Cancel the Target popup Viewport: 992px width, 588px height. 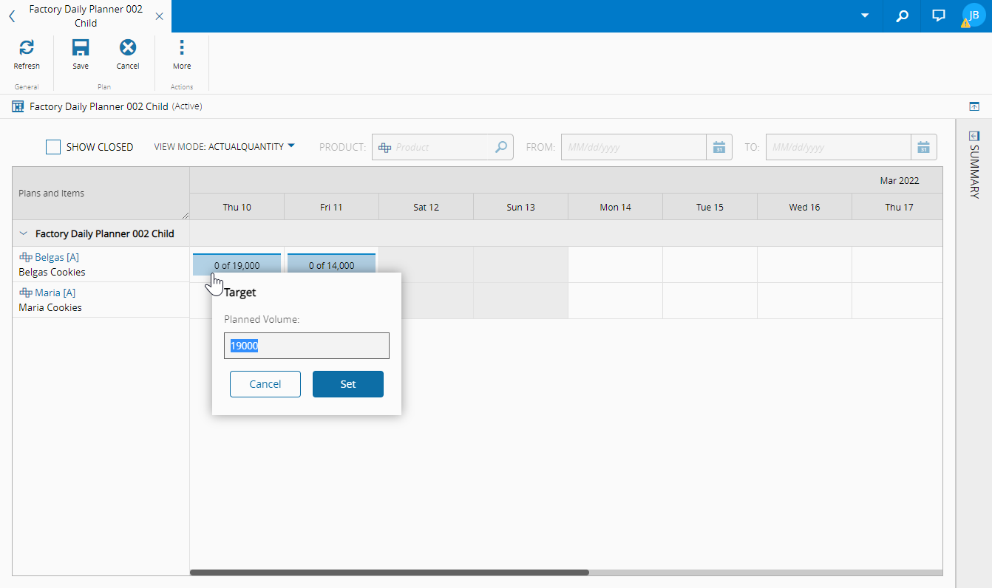pyautogui.click(x=265, y=384)
